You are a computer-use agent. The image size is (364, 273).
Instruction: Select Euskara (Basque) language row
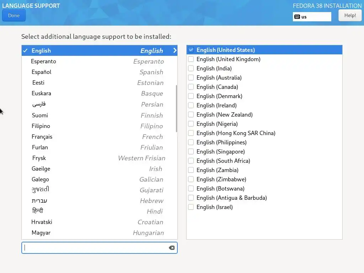pos(100,93)
